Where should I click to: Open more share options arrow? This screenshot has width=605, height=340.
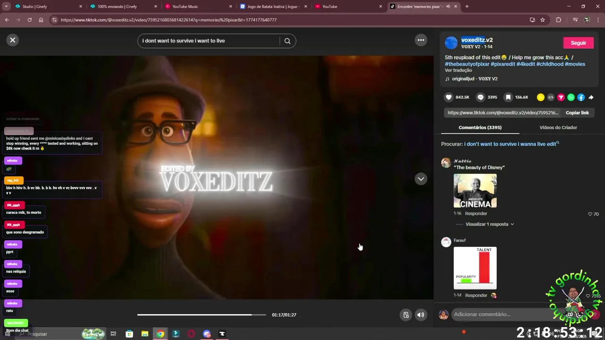tap(591, 97)
